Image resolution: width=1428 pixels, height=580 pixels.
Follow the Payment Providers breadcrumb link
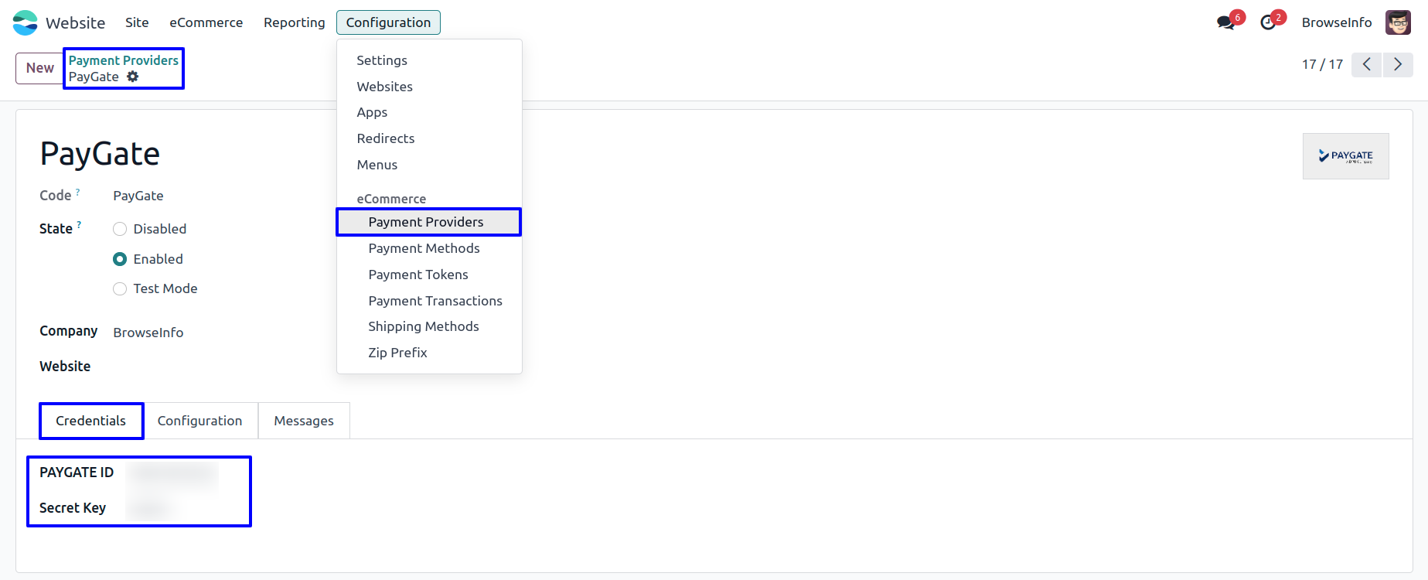(123, 60)
